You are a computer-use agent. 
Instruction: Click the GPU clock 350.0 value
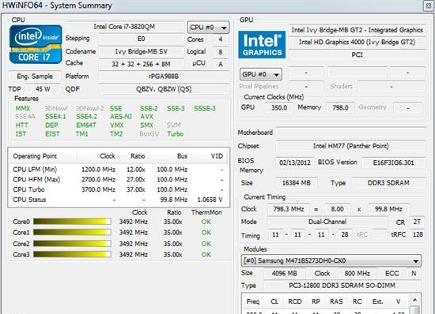click(279, 107)
